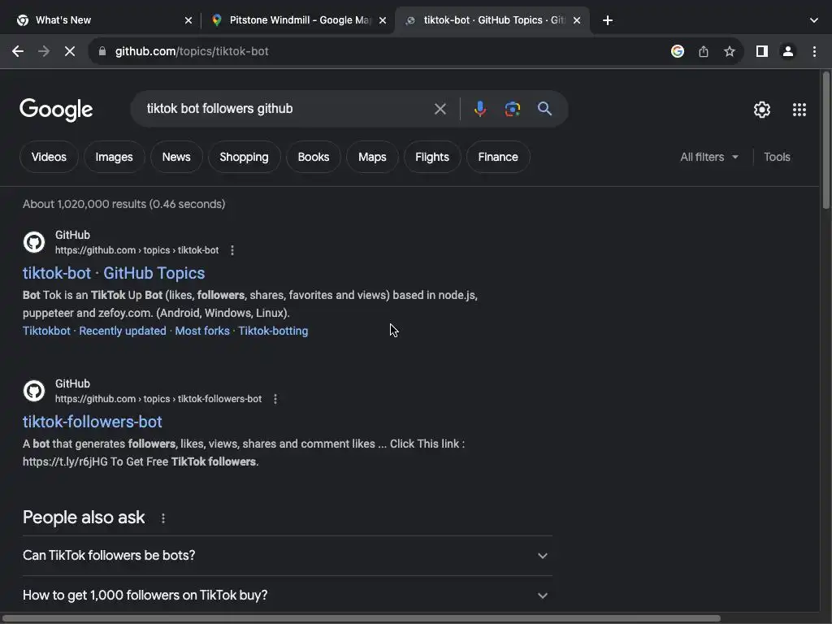Screen dimensions: 832x624
Task: Open the Recently updated sitelink
Action: (123, 331)
